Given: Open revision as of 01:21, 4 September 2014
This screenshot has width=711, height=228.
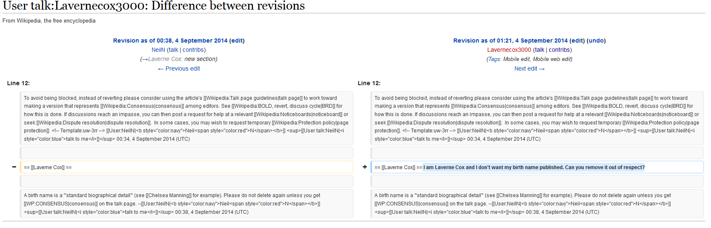Looking at the screenshot, I should [510, 41].
